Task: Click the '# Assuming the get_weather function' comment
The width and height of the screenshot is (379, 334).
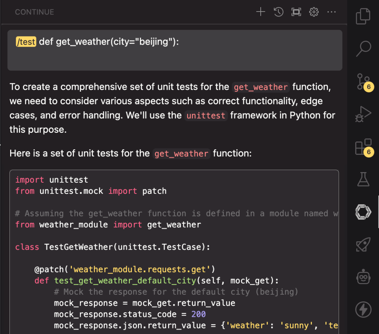Action: point(177,214)
